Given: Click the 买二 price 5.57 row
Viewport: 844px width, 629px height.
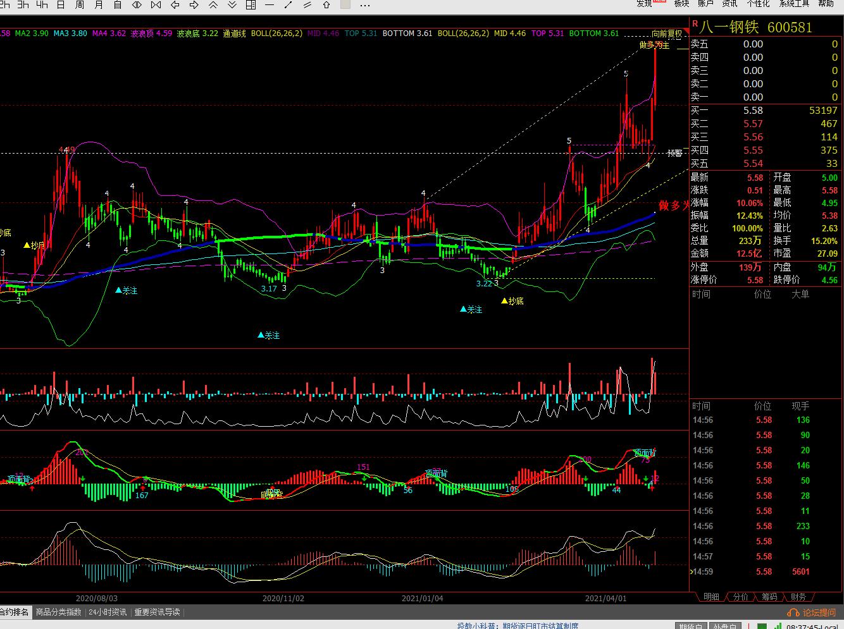Looking at the screenshot, I should (x=764, y=124).
